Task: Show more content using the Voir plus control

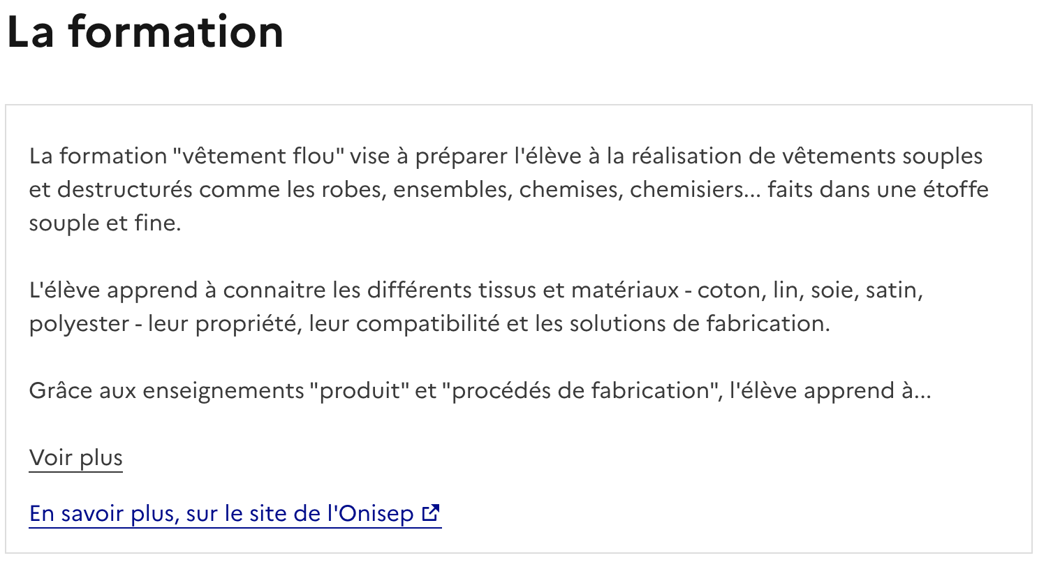Action: coord(75,458)
